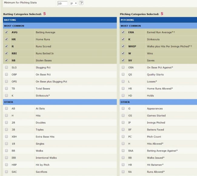Viewport: 197px width, 176px height.
Task: Tick the IP Innings Pitched checkbox
Action: point(123,122)
